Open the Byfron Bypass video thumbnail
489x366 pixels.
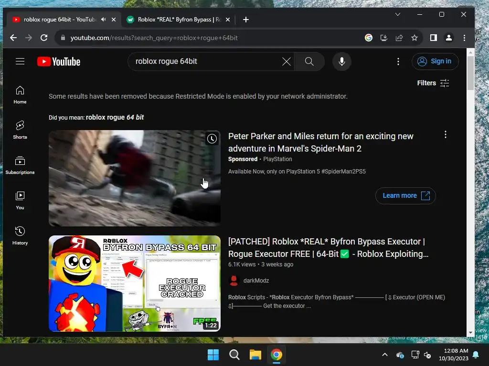click(134, 284)
